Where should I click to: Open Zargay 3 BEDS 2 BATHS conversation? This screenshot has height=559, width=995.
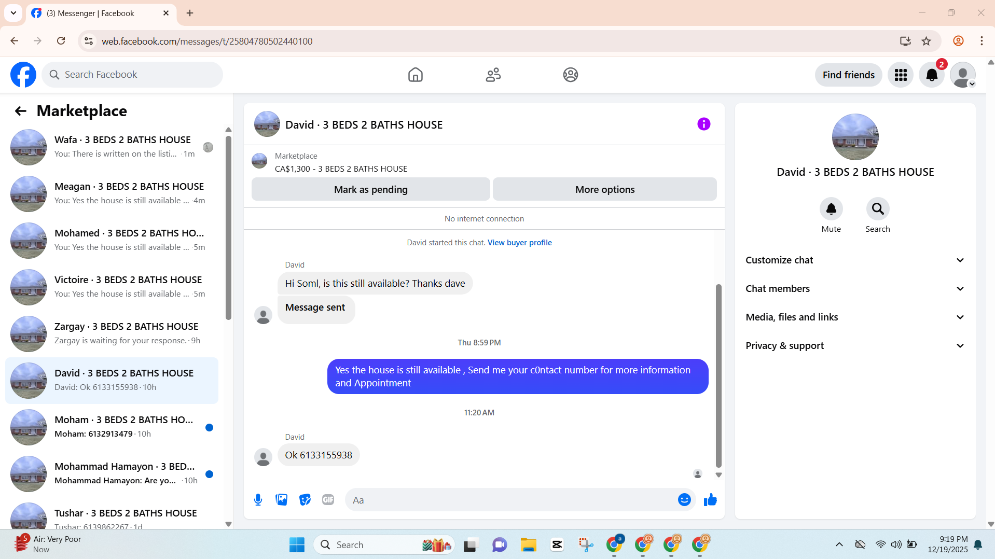112,334
